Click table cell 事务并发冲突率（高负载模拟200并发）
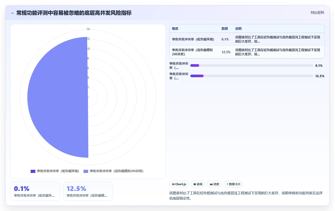The height and width of the screenshot is (211, 335). click(x=194, y=52)
